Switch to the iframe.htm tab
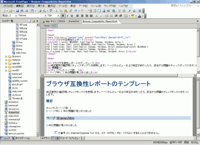This screenshot has height=145, width=200. tap(74, 21)
